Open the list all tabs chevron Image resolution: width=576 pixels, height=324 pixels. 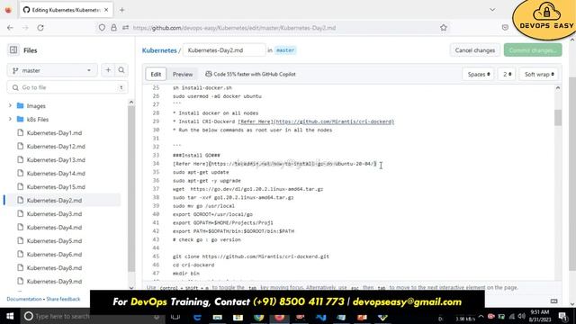pos(492,10)
